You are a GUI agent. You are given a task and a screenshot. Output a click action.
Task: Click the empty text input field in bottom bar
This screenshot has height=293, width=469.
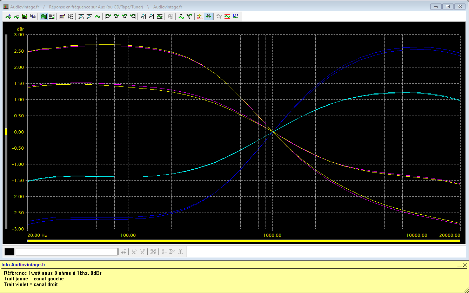67,252
